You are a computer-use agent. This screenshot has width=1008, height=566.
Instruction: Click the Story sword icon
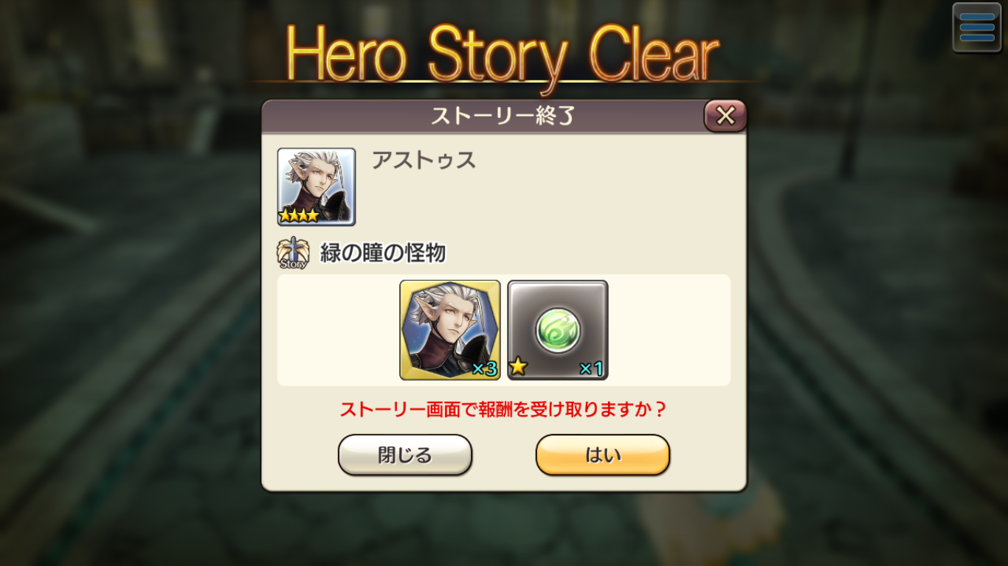(293, 254)
